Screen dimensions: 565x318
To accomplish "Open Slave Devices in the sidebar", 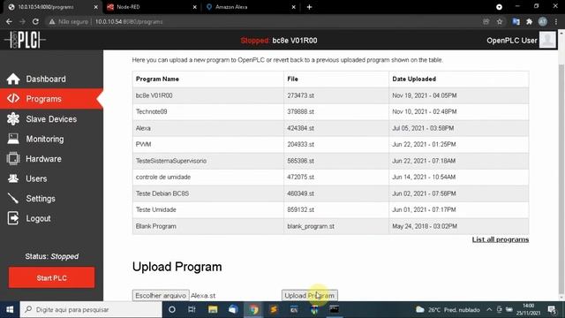I will click(x=51, y=119).
